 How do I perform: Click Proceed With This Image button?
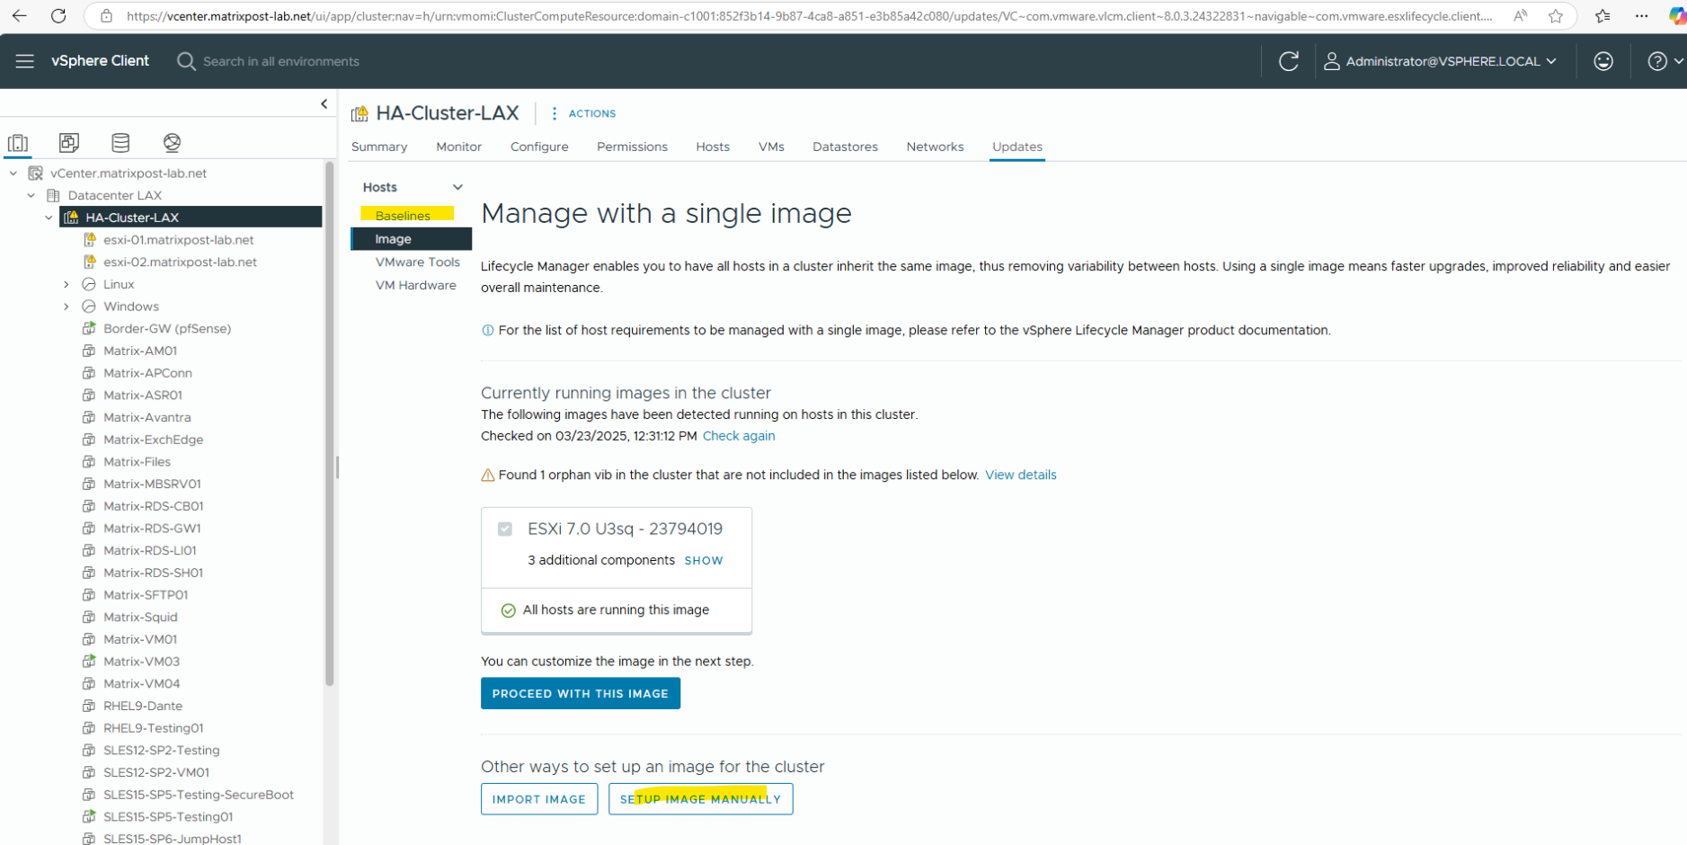point(581,693)
